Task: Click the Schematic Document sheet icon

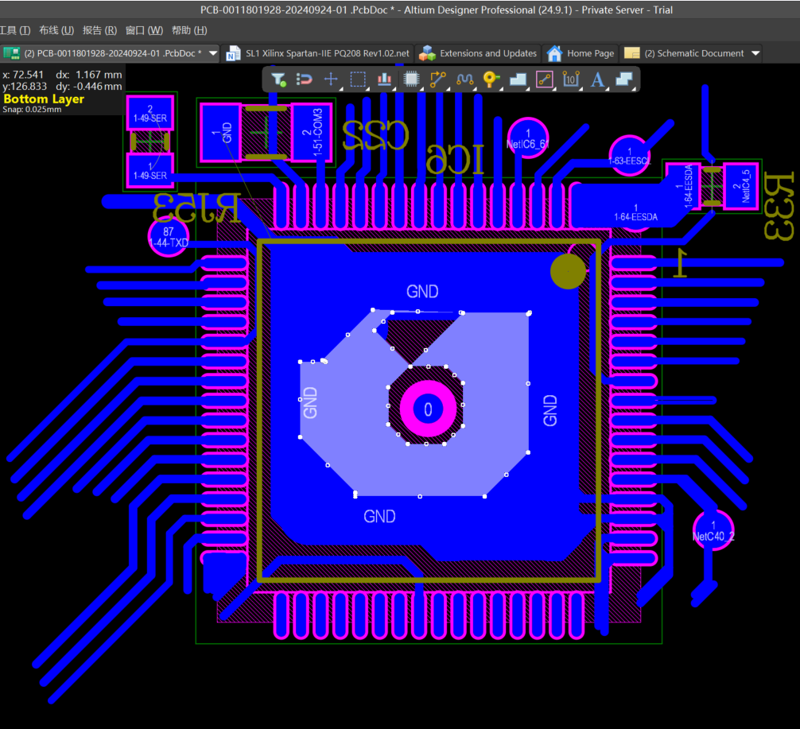Action: pos(632,53)
